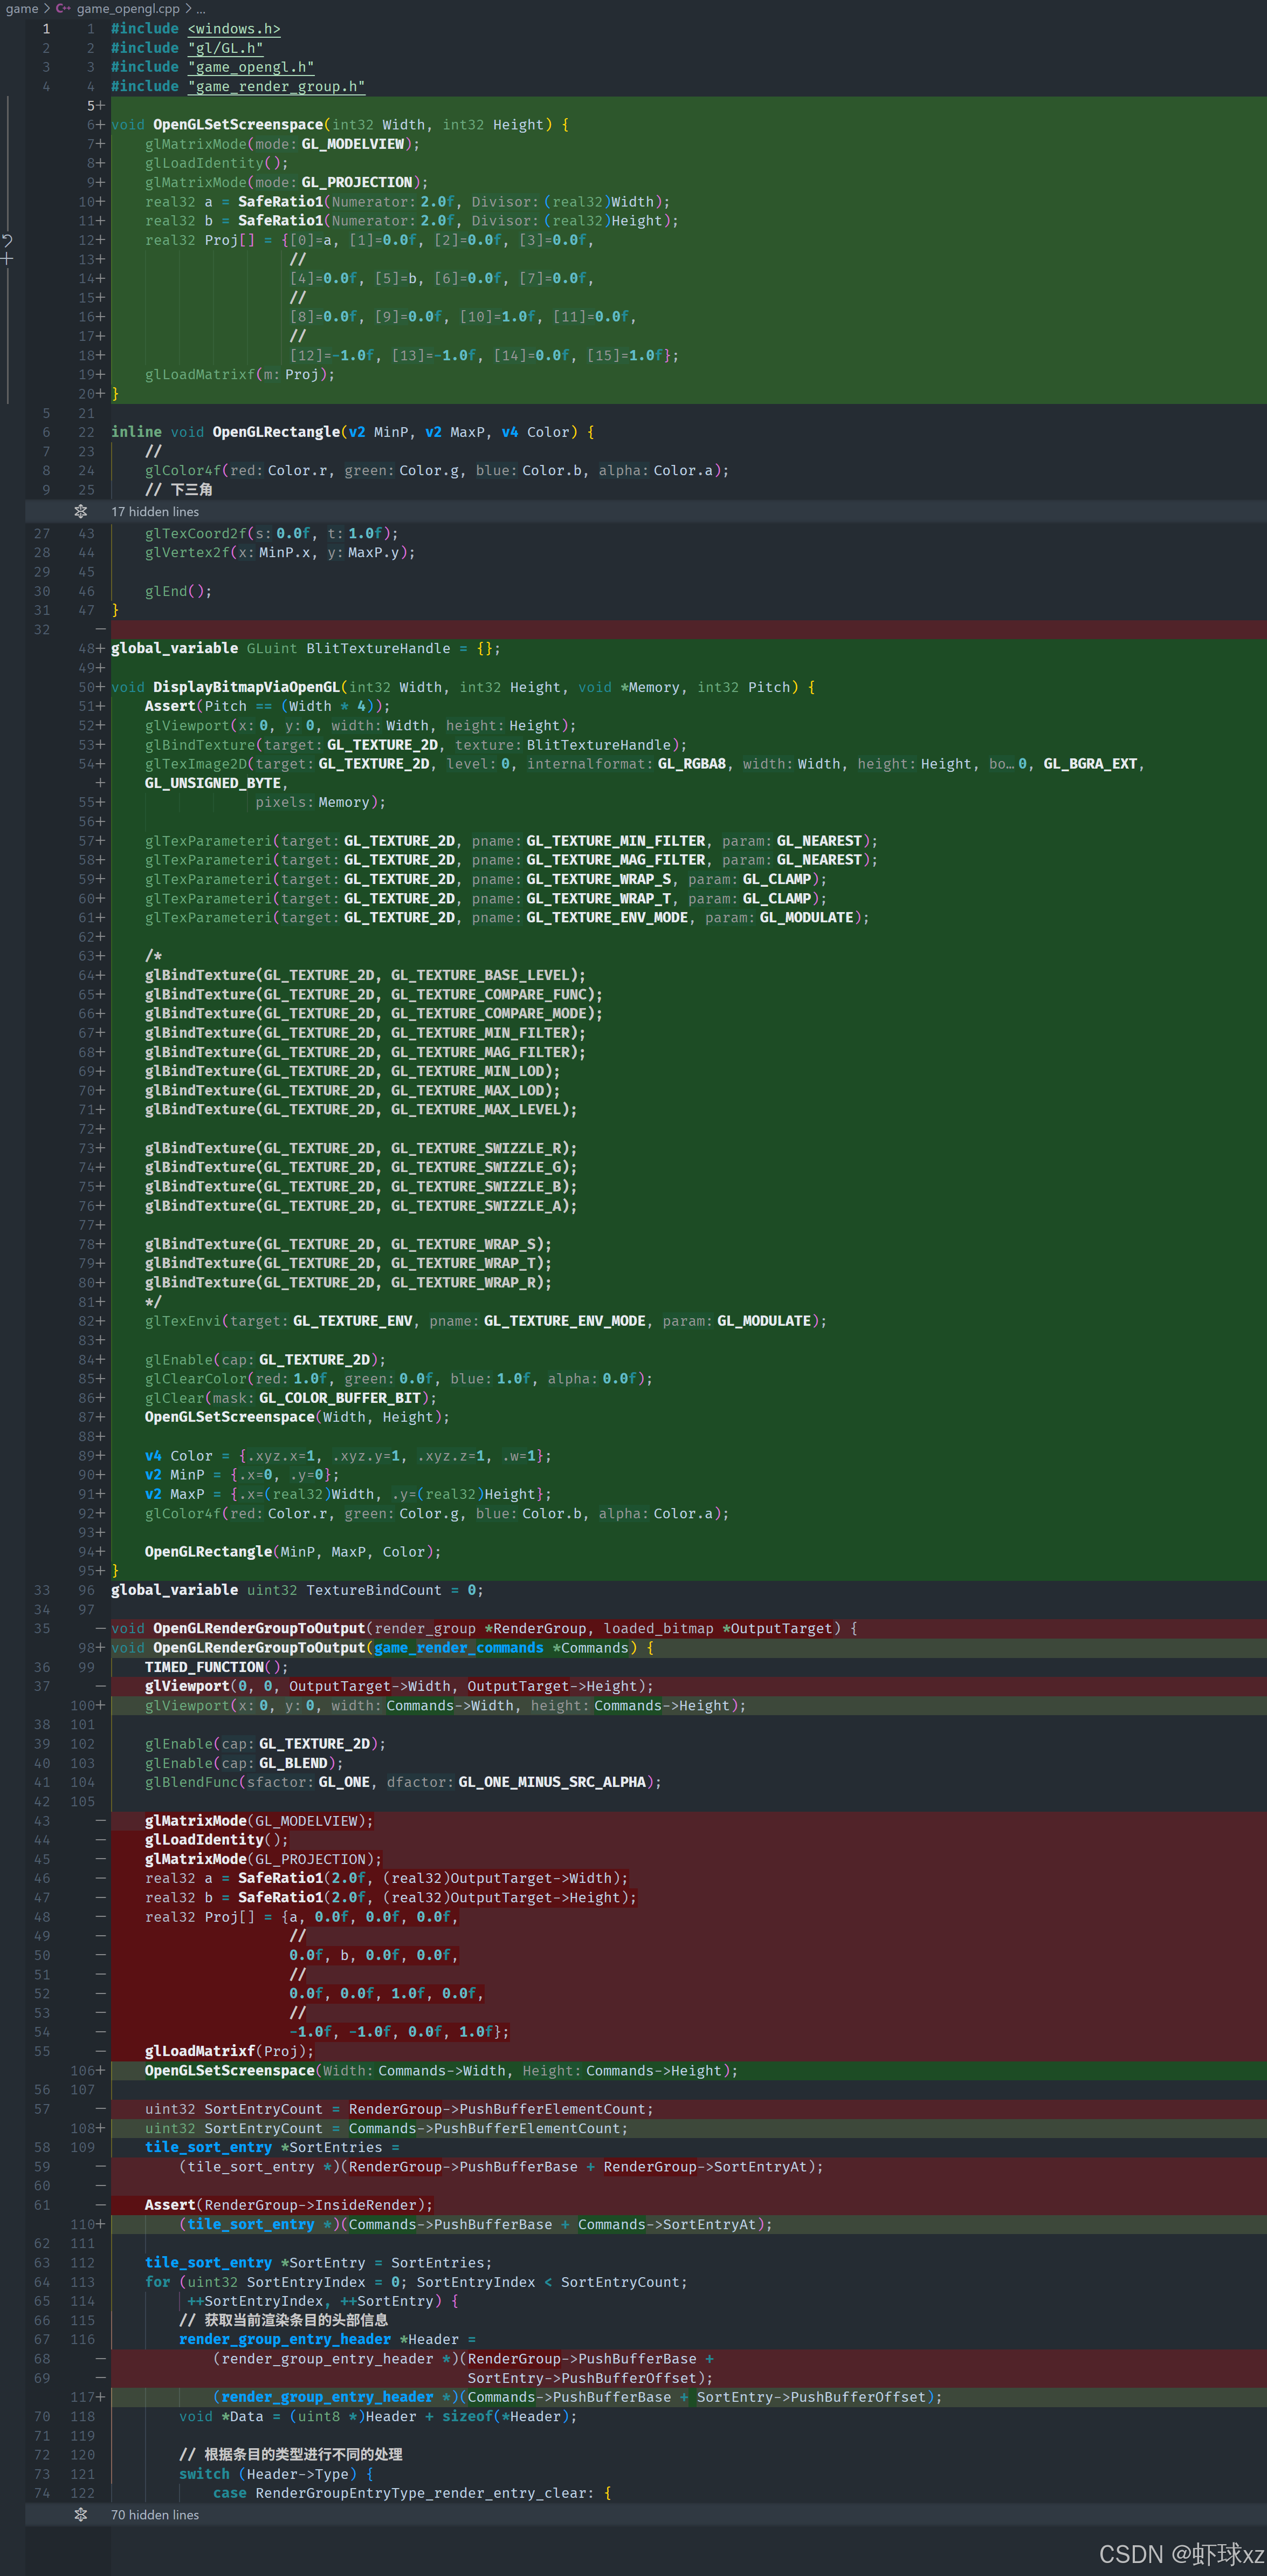This screenshot has height=2576, width=1267.
Task: Open the "game_opengl.h" include link
Action: pos(251,67)
